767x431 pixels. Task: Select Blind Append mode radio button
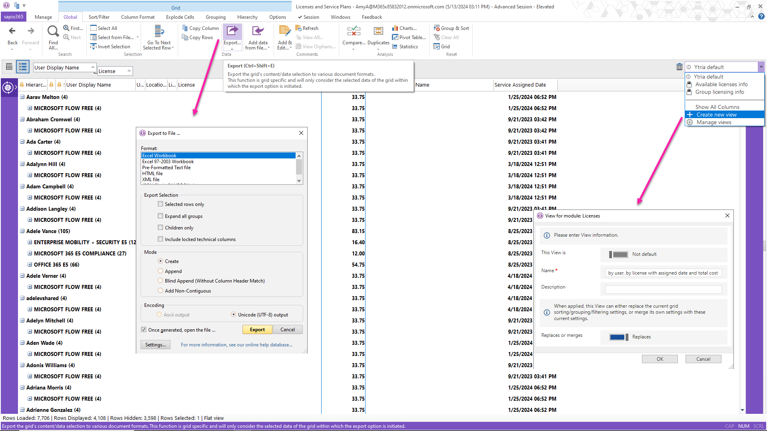(x=160, y=281)
